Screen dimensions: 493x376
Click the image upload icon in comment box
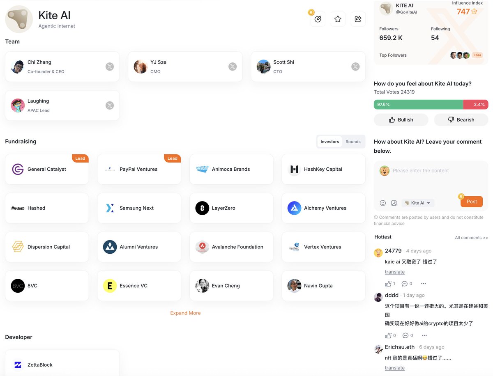coord(394,203)
